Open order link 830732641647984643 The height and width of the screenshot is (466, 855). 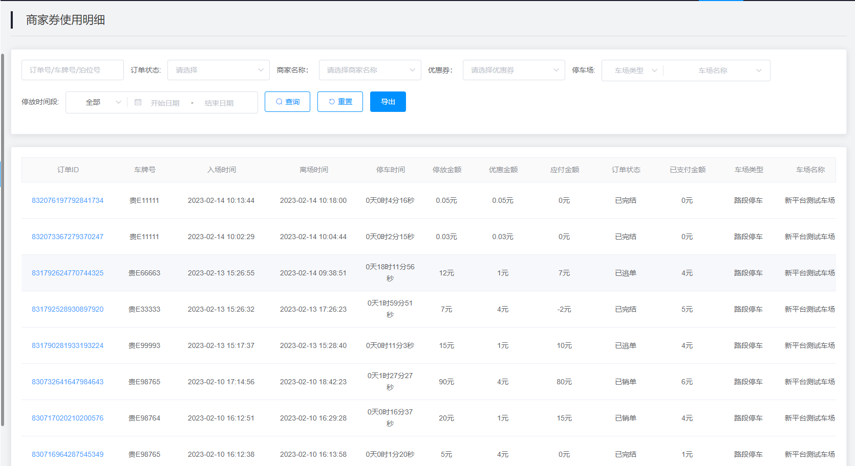pos(68,382)
